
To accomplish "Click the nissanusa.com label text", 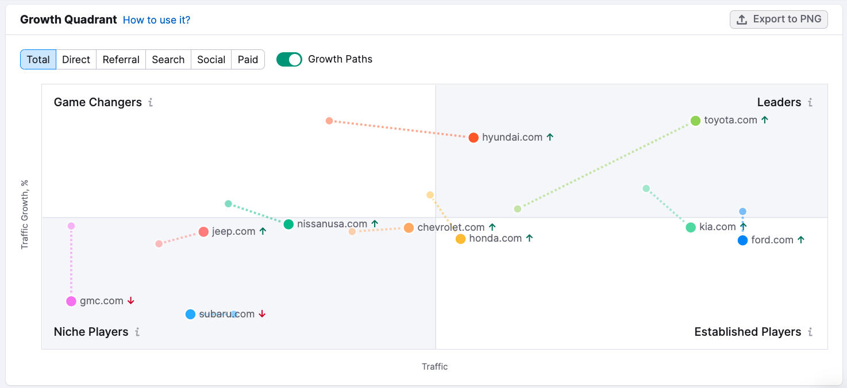I will pyautogui.click(x=332, y=224).
